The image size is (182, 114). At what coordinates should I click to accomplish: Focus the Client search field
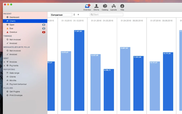tap(106, 15)
